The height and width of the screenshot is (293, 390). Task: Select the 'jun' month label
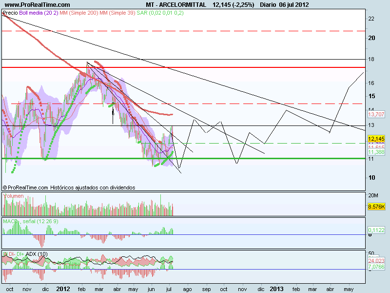pyautogui.click(x=151, y=289)
